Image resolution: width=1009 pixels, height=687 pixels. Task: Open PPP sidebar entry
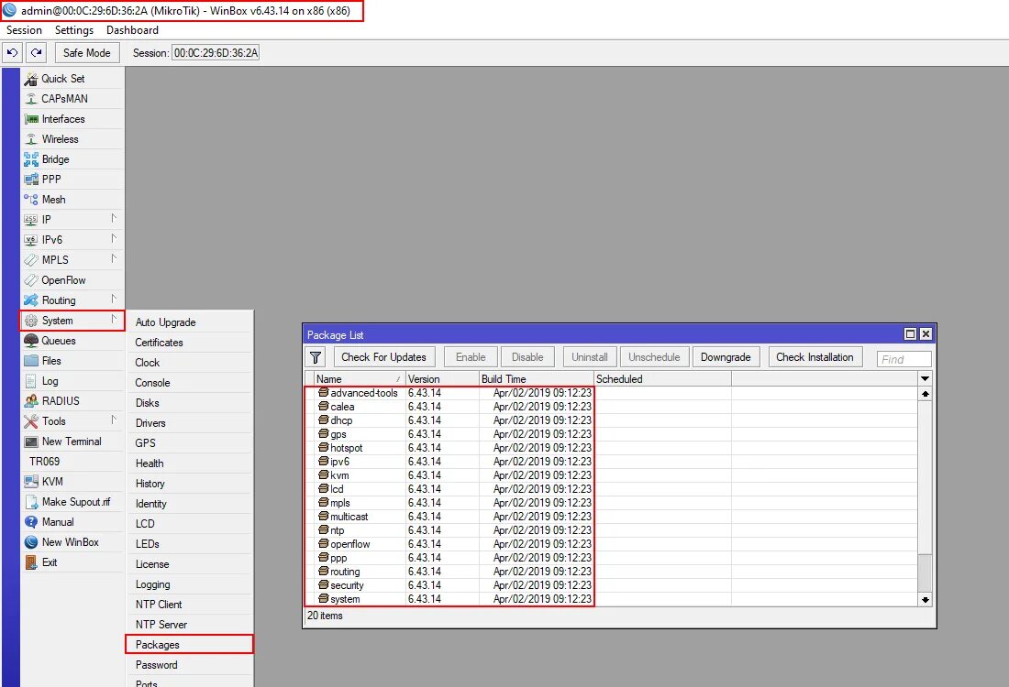tap(72, 180)
